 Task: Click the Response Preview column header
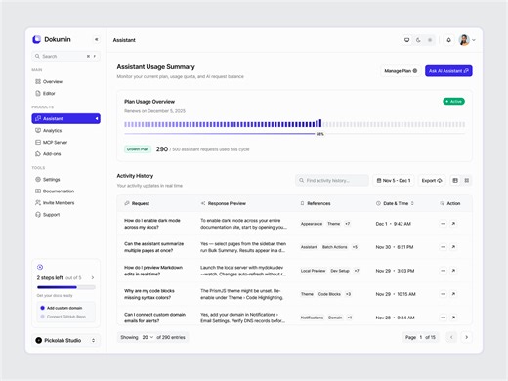224,203
